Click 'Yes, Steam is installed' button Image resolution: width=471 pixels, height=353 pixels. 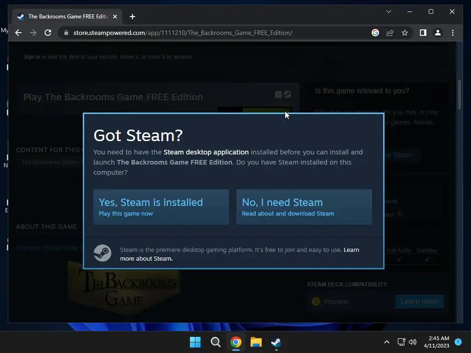161,207
